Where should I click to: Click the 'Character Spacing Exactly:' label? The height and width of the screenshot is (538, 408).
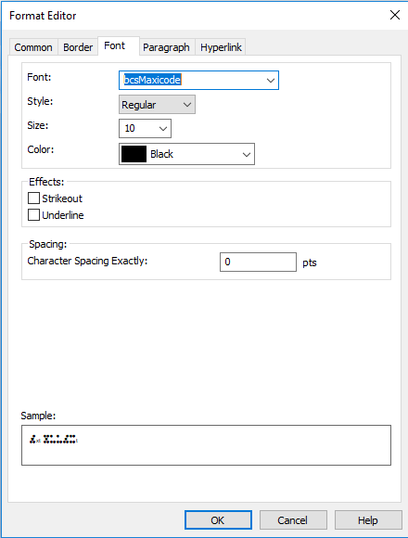87,261
